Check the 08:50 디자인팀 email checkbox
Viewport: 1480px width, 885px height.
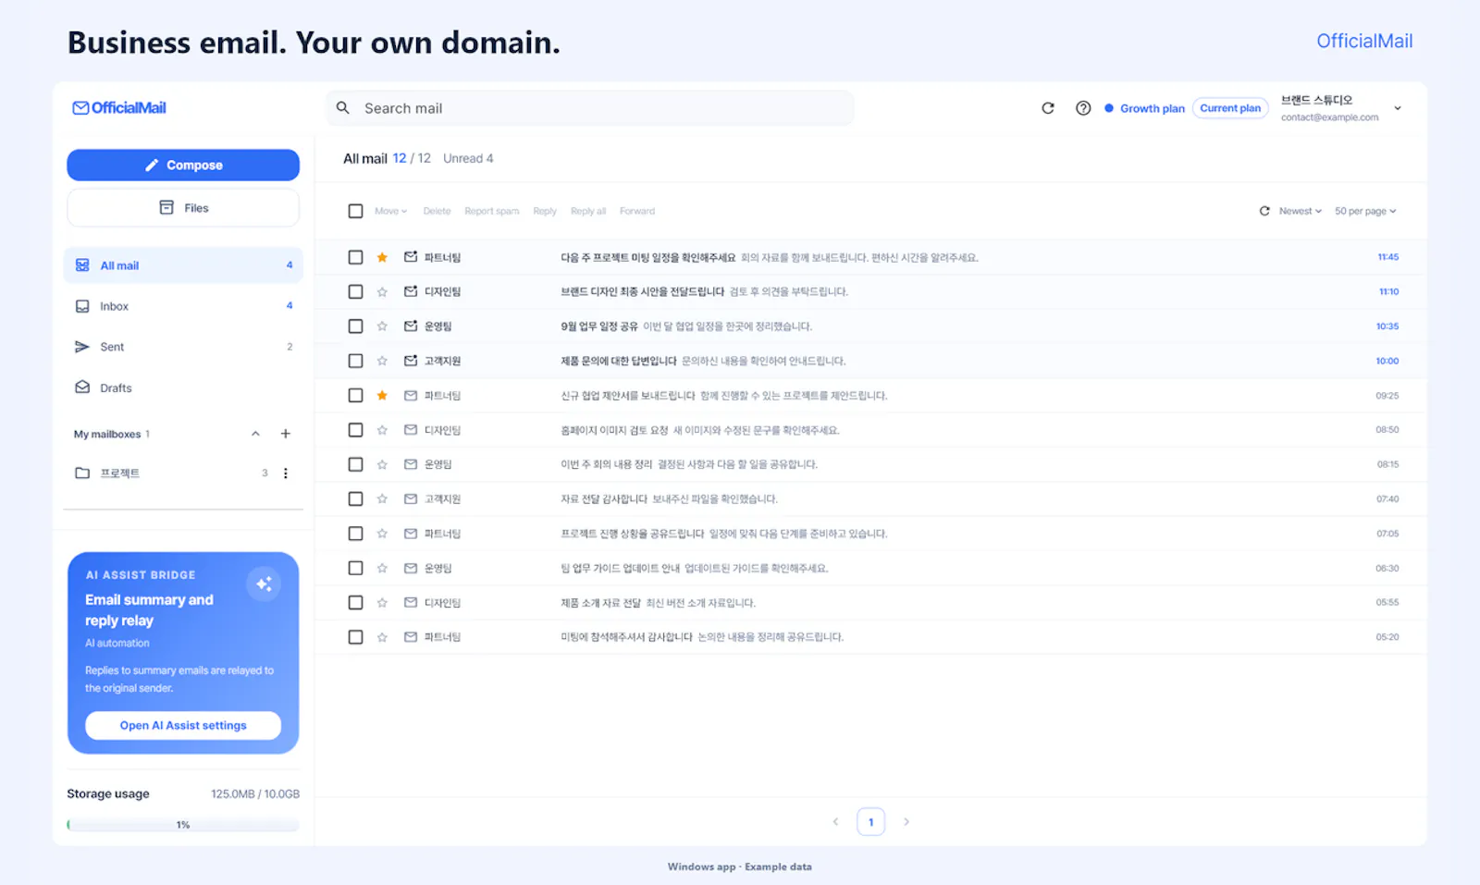point(355,430)
